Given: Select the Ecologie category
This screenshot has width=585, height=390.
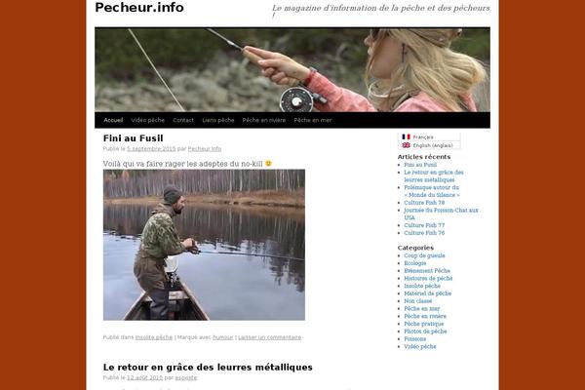Looking at the screenshot, I should [415, 263].
